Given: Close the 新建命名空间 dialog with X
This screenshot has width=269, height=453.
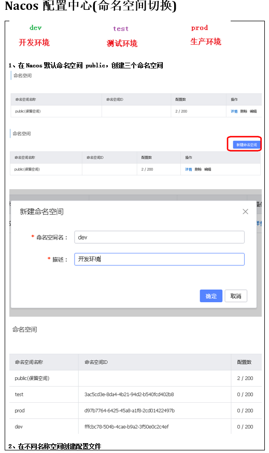Looking at the screenshot, I should (x=245, y=211).
